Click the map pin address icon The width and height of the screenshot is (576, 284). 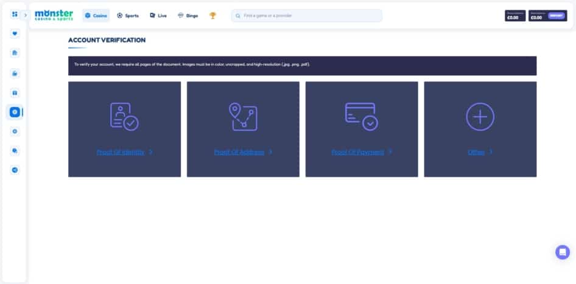[x=243, y=117]
